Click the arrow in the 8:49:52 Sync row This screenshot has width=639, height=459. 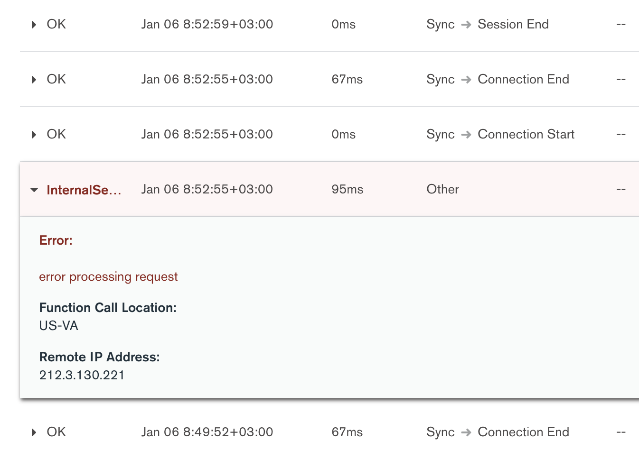pos(466,432)
